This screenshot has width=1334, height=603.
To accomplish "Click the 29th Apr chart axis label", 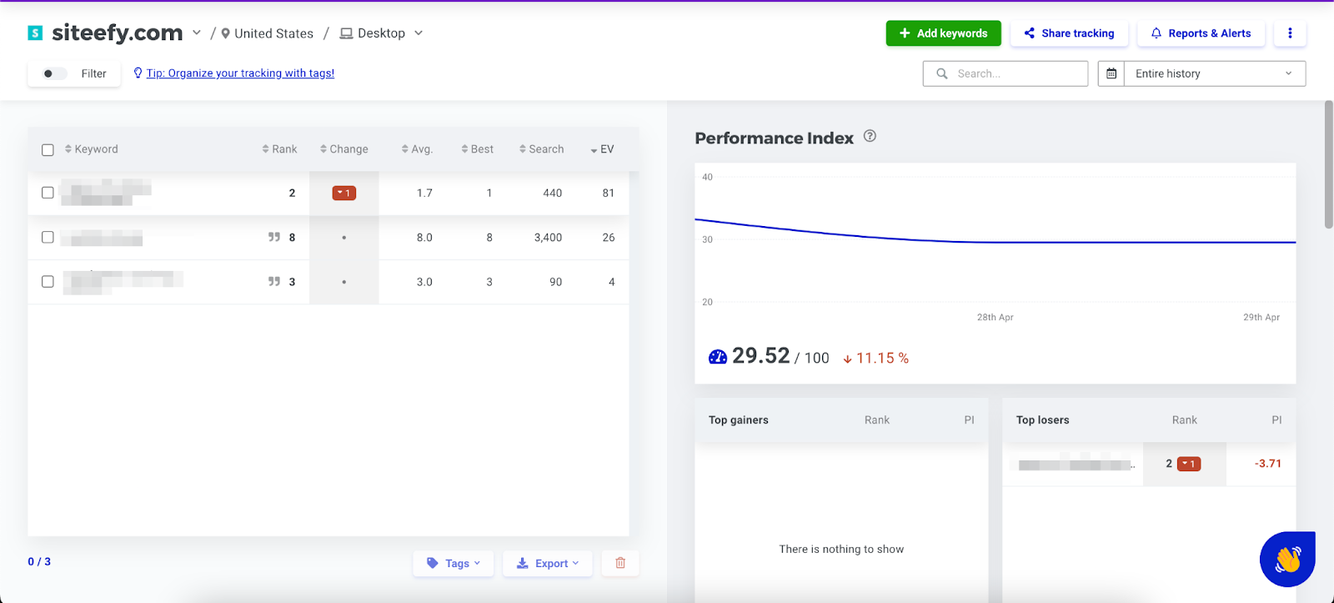I will 1261,317.
